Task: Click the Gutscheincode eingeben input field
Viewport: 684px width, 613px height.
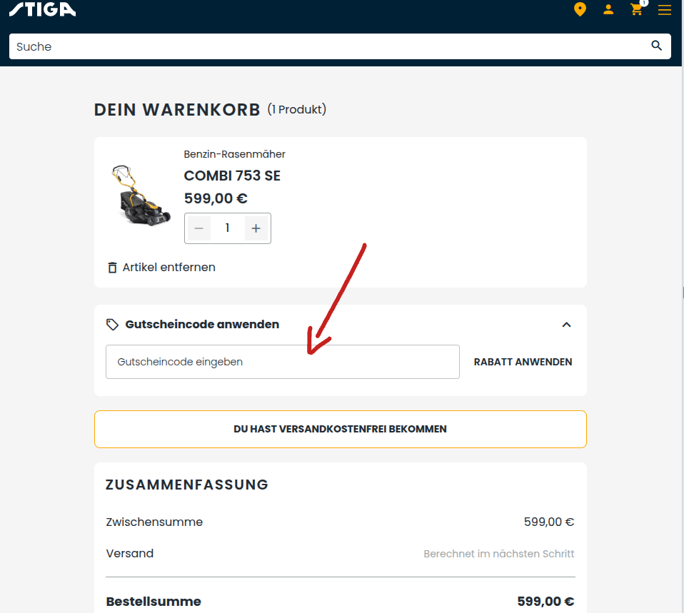Action: pos(282,362)
